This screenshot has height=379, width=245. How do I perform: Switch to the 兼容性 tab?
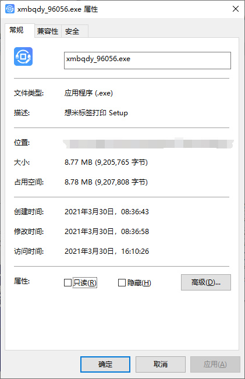tap(48, 31)
